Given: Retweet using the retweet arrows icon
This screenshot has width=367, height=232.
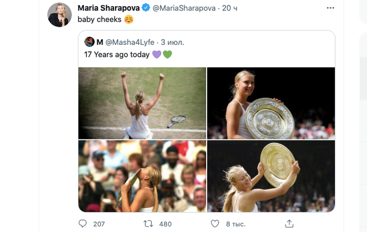Looking at the screenshot, I should [149, 223].
